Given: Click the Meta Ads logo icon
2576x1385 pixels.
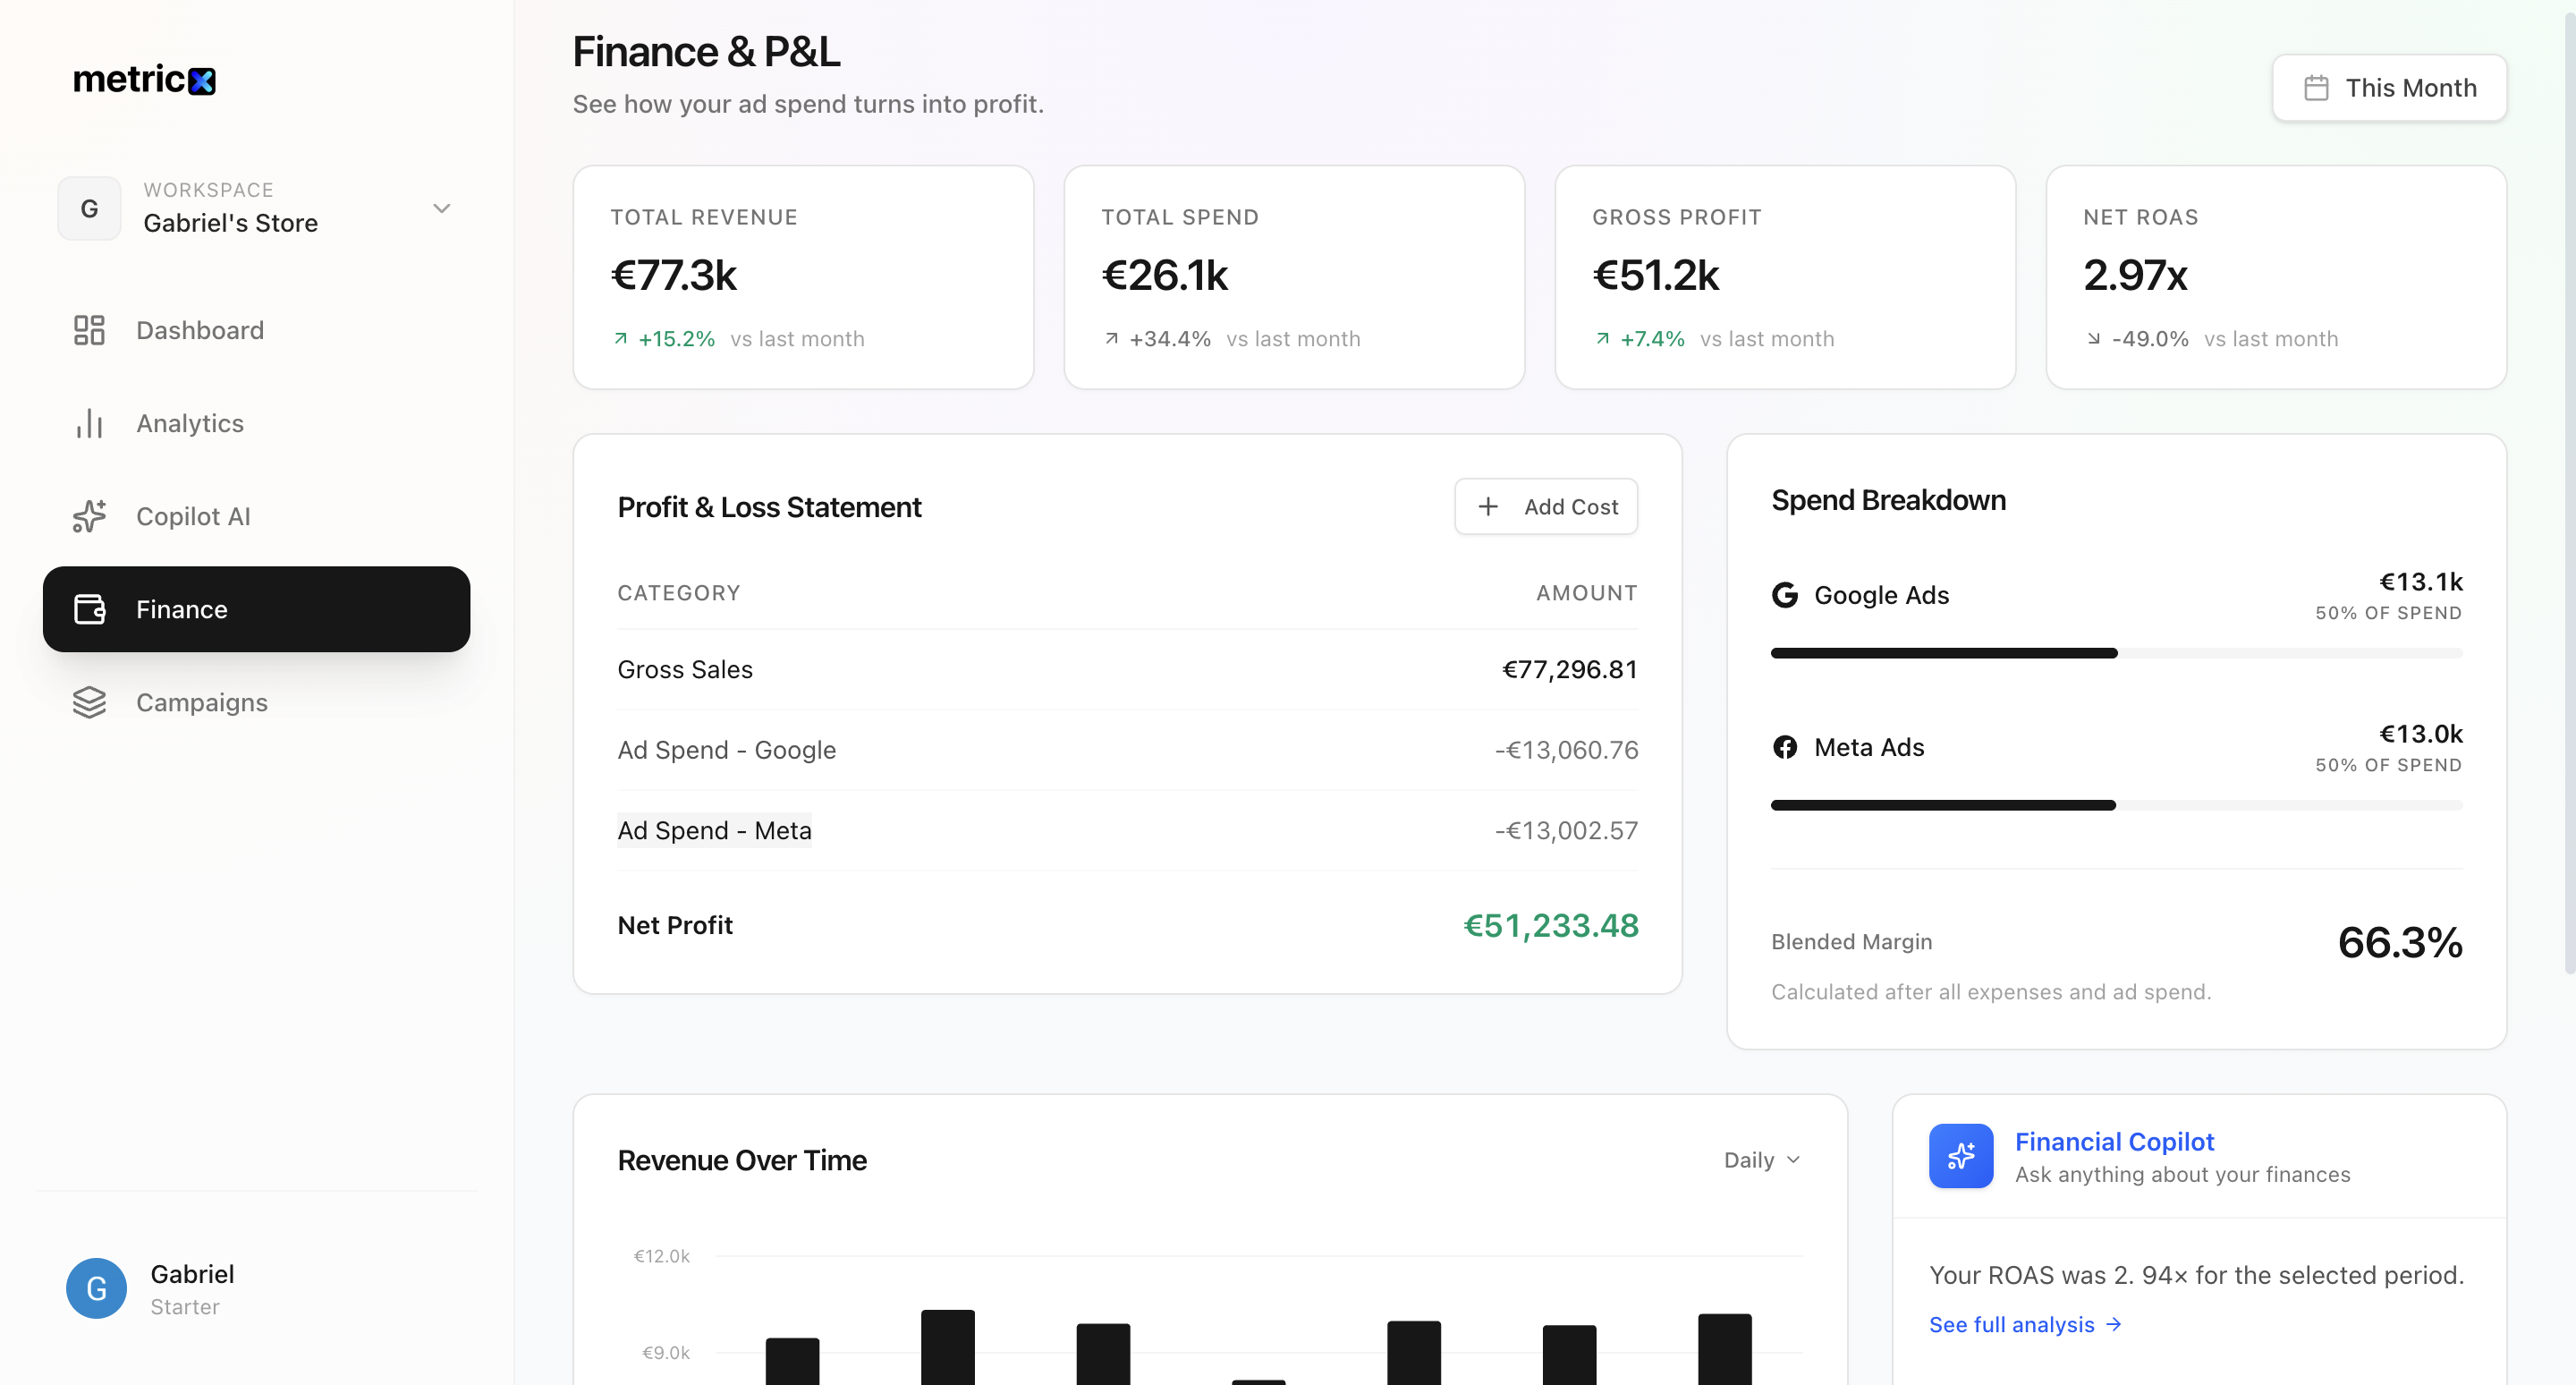Looking at the screenshot, I should tap(1785, 747).
